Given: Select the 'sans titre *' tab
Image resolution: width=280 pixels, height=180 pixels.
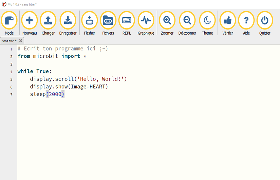Looking at the screenshot, I should pyautogui.click(x=9, y=41).
